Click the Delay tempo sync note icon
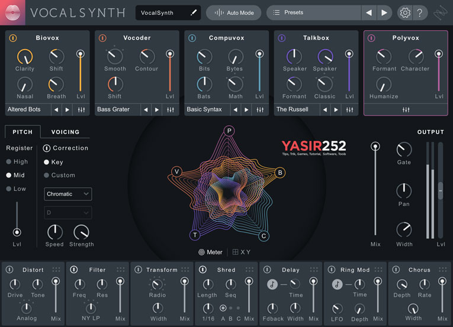 click(272, 284)
